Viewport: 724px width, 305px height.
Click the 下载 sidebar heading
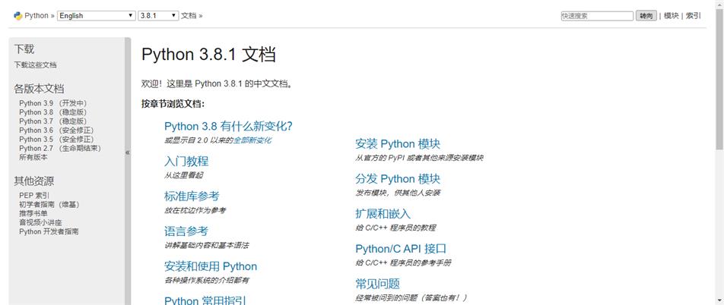(24, 49)
